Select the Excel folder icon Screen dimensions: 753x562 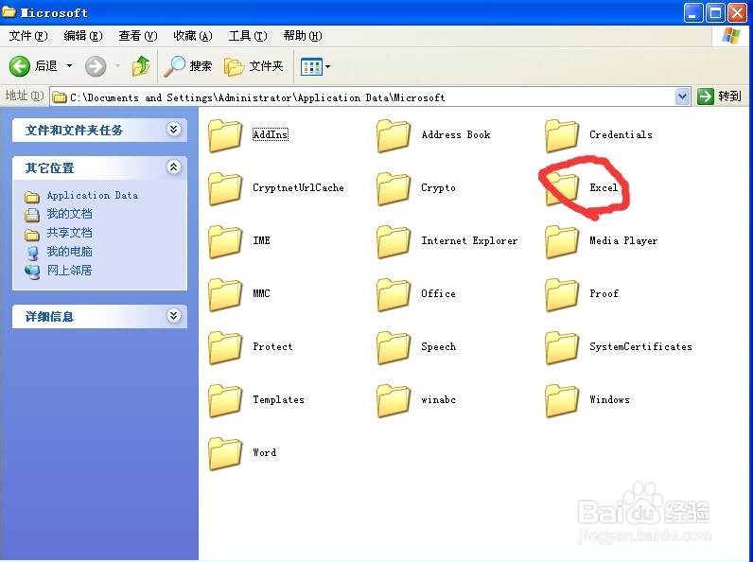pos(562,189)
